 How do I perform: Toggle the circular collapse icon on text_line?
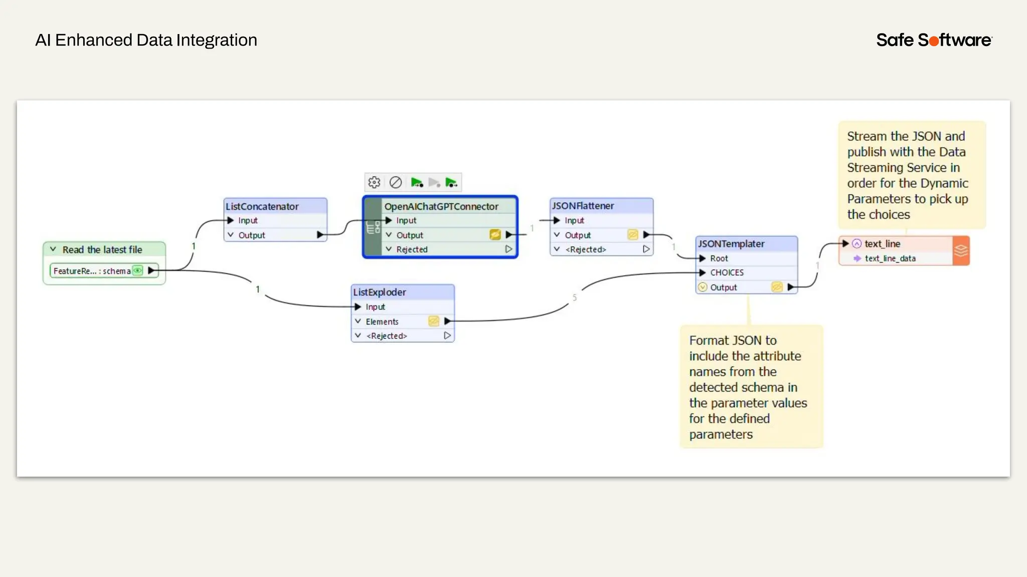[x=857, y=243]
